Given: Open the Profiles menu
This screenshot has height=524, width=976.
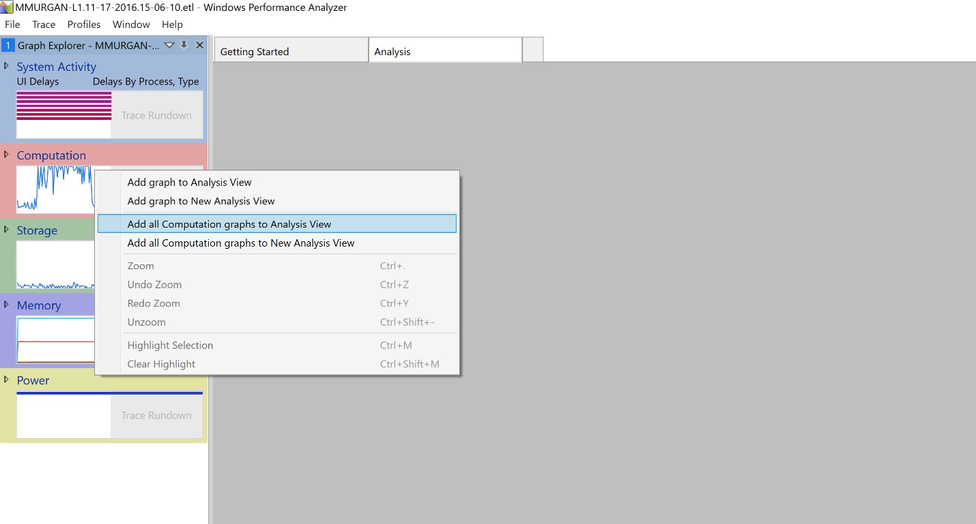Looking at the screenshot, I should pos(84,25).
